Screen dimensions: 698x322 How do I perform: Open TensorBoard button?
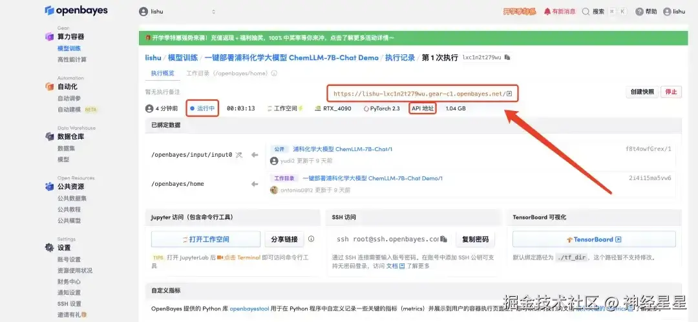click(x=594, y=239)
